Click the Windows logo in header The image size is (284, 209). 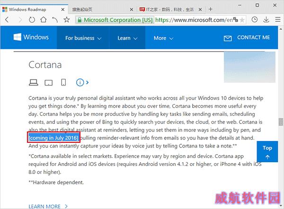[31, 37]
